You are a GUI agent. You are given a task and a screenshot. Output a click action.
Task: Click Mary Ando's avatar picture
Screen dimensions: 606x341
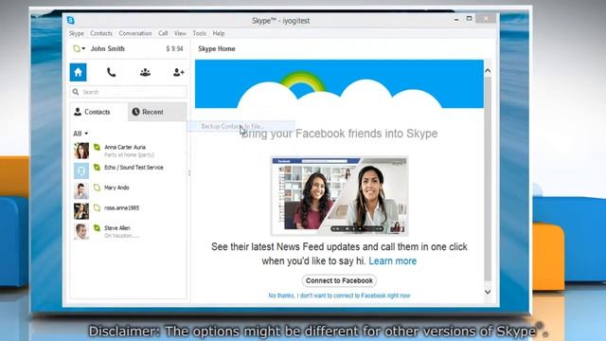tap(81, 190)
